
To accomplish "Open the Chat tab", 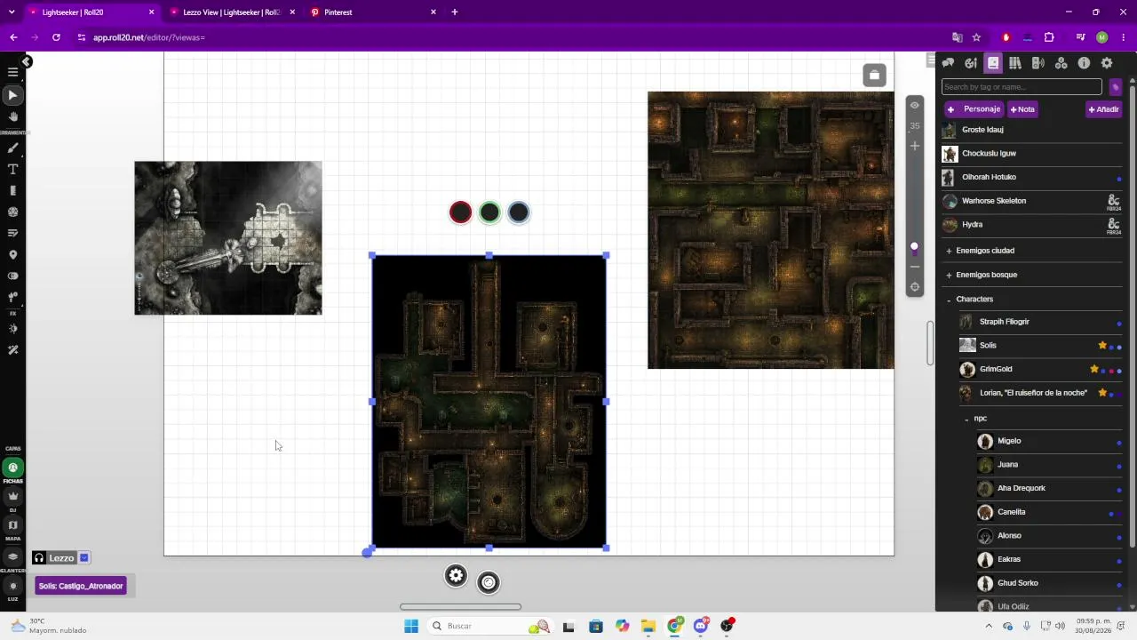I will tap(948, 63).
